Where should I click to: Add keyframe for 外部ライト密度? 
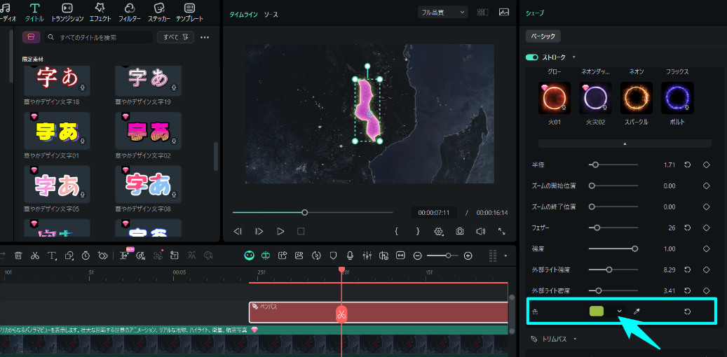point(707,290)
